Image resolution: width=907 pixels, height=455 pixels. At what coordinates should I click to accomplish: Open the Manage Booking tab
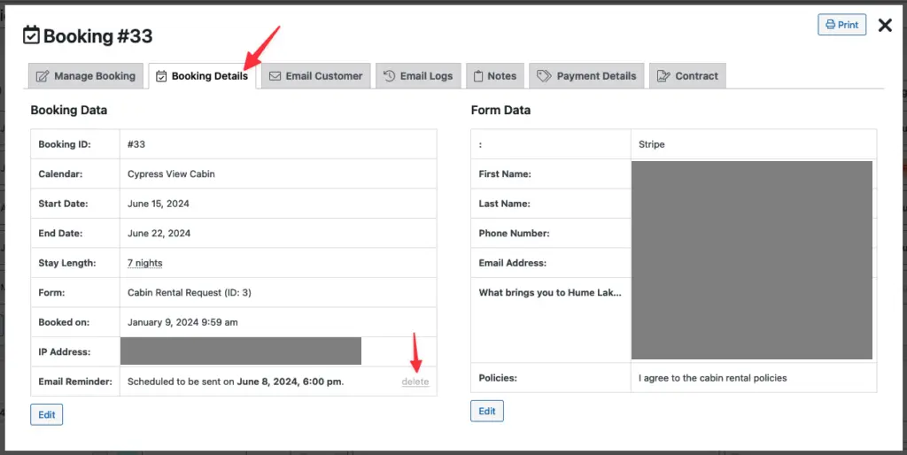pyautogui.click(x=86, y=76)
